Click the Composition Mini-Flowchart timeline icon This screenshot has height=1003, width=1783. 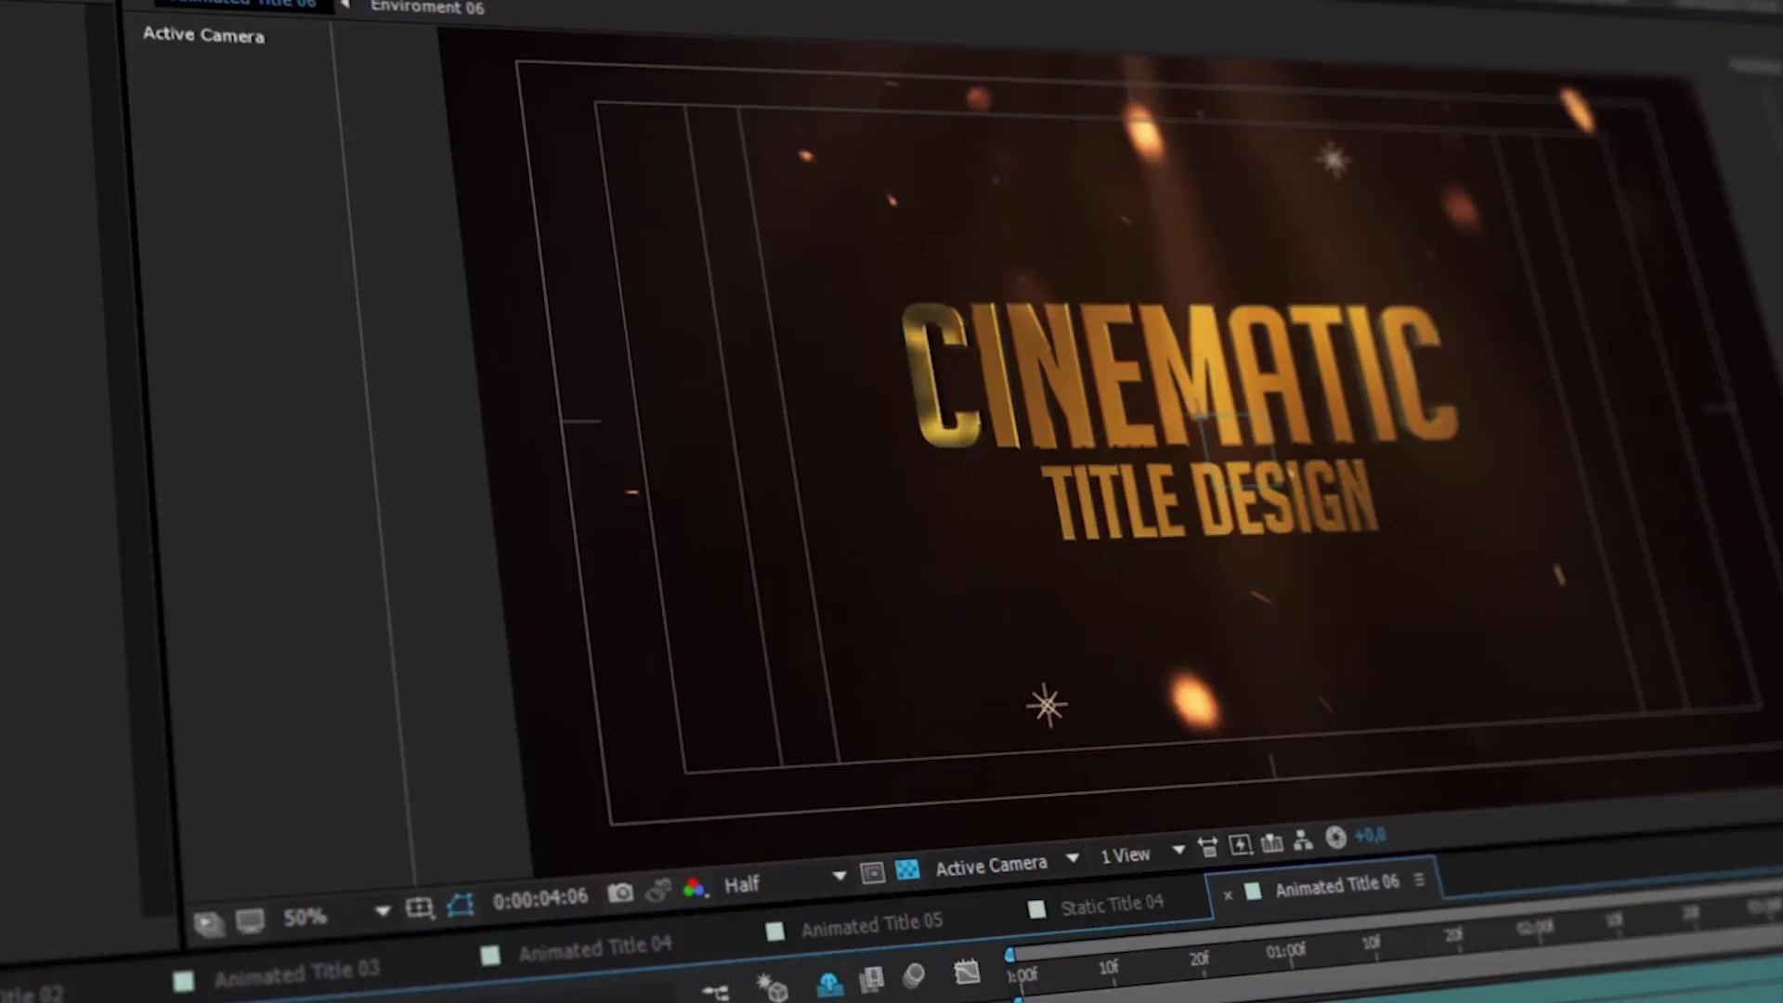point(715,993)
